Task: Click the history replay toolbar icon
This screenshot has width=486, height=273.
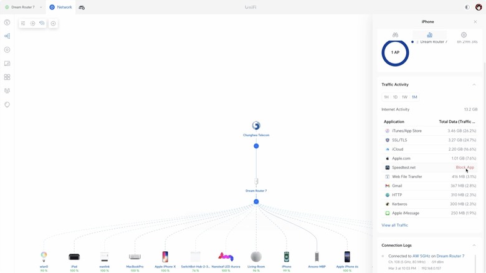Action: point(42,23)
